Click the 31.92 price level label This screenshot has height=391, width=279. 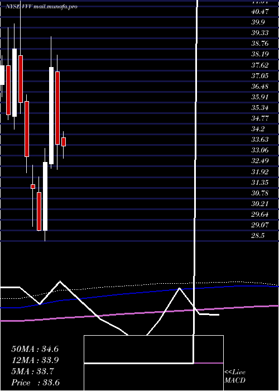click(x=260, y=172)
